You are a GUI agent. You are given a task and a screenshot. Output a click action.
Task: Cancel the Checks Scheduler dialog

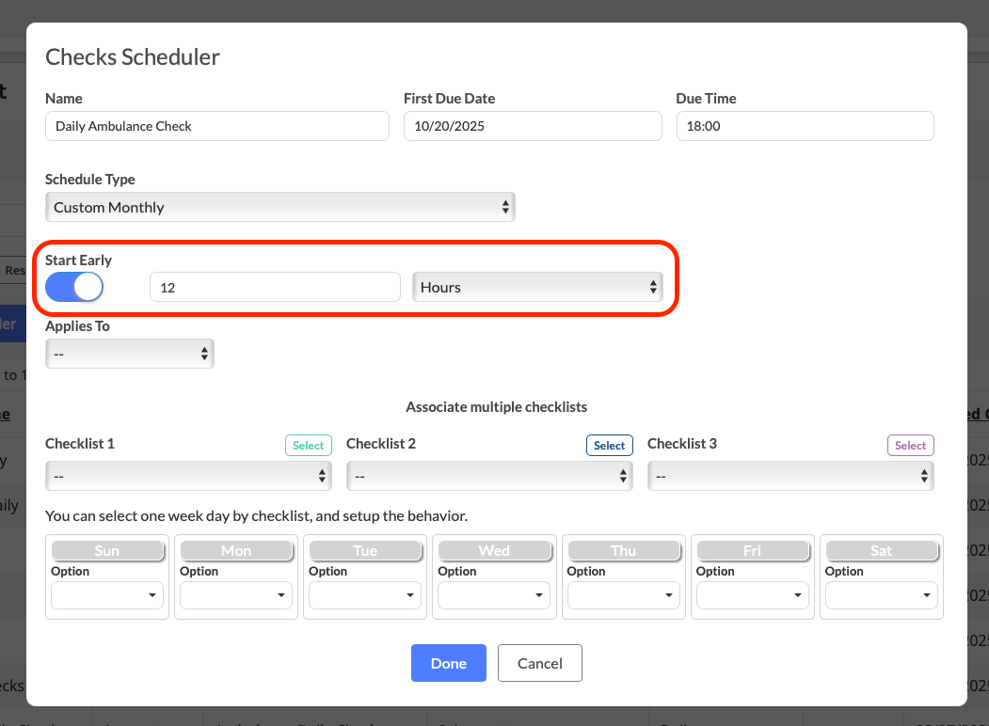(x=540, y=663)
